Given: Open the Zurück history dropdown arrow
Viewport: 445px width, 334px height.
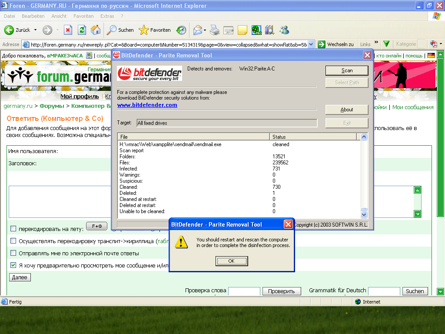Looking at the screenshot, I should tap(36, 30).
